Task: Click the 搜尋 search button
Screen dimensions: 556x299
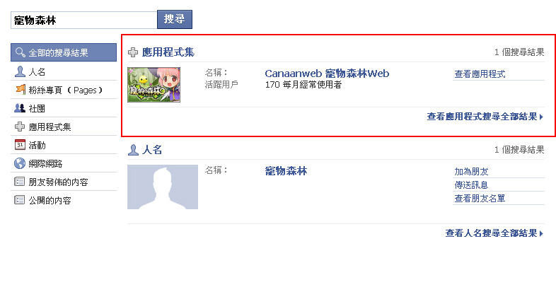Action: pos(175,19)
